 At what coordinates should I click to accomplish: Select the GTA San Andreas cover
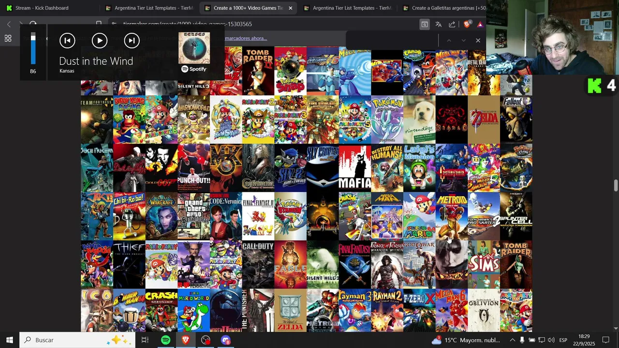(x=193, y=216)
